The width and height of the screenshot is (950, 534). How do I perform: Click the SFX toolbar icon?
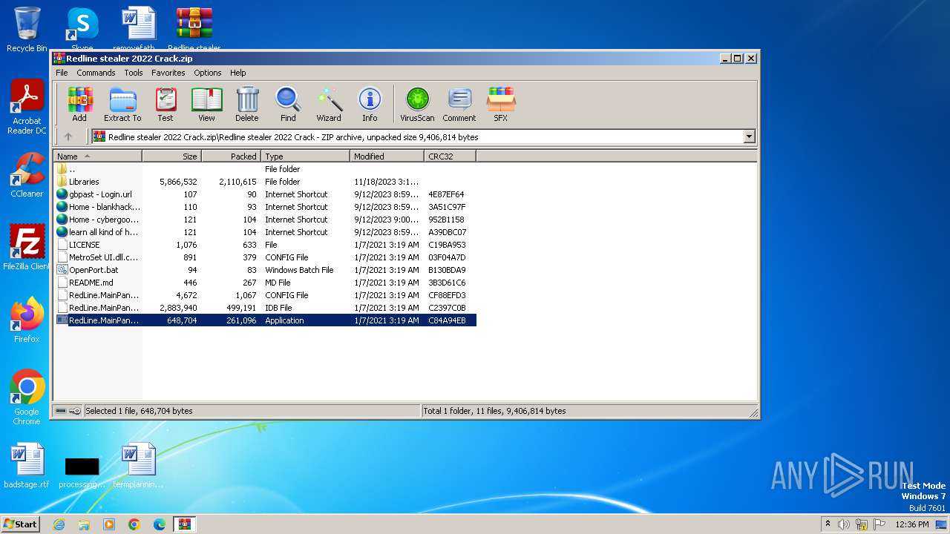501,104
